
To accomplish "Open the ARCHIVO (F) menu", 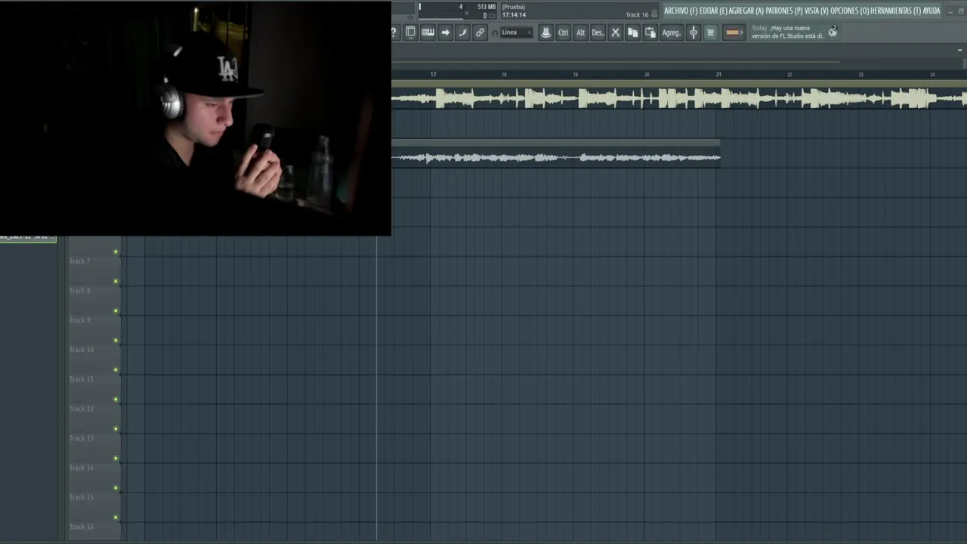I will click(681, 11).
